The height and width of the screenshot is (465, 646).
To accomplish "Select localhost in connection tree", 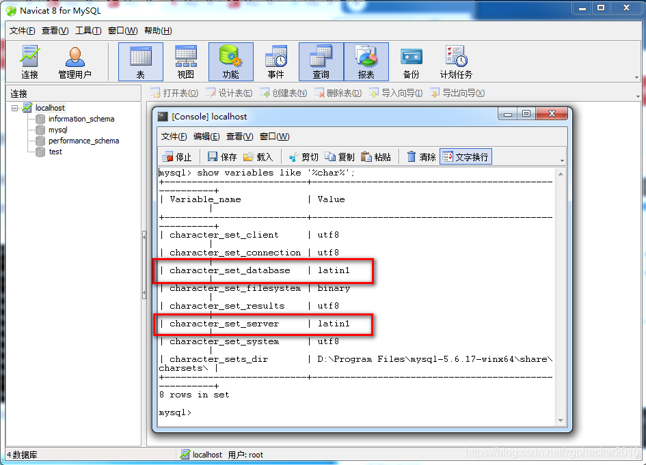I will tap(50, 108).
